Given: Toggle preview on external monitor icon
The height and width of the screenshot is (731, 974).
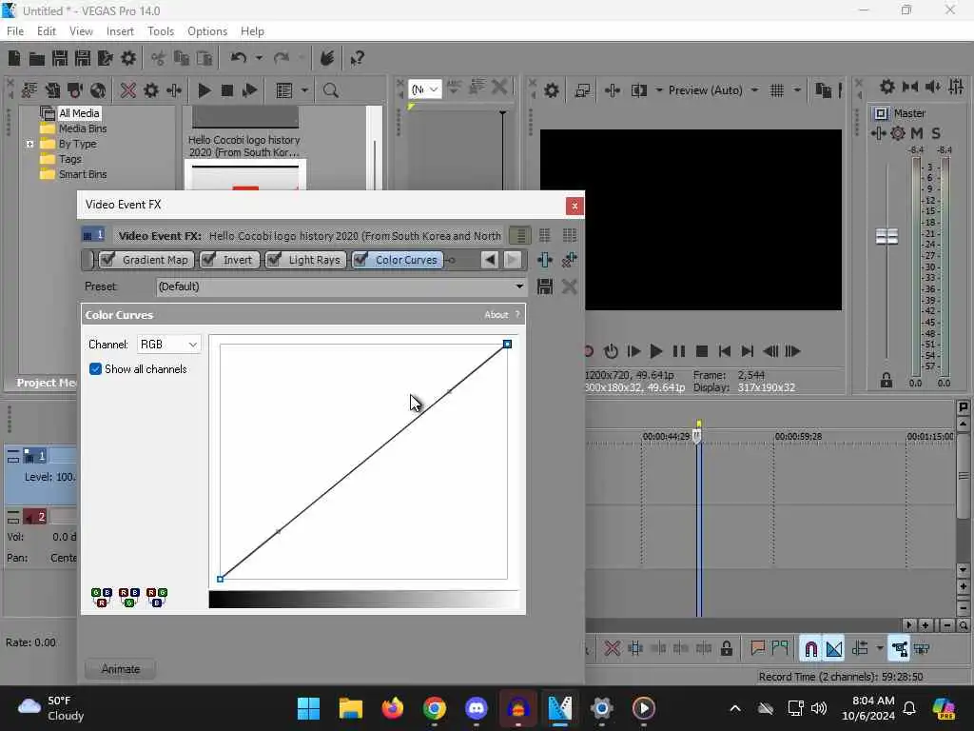Looking at the screenshot, I should point(582,90).
